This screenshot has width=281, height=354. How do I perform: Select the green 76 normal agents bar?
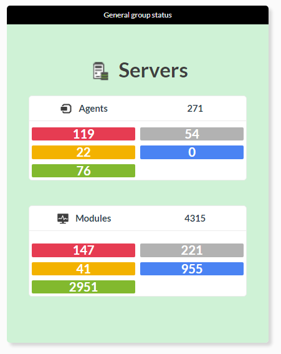(83, 170)
